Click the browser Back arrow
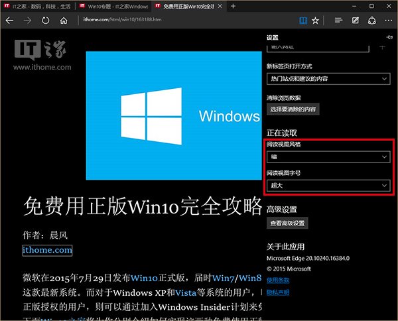The image size is (398, 321). pyautogui.click(x=10, y=21)
